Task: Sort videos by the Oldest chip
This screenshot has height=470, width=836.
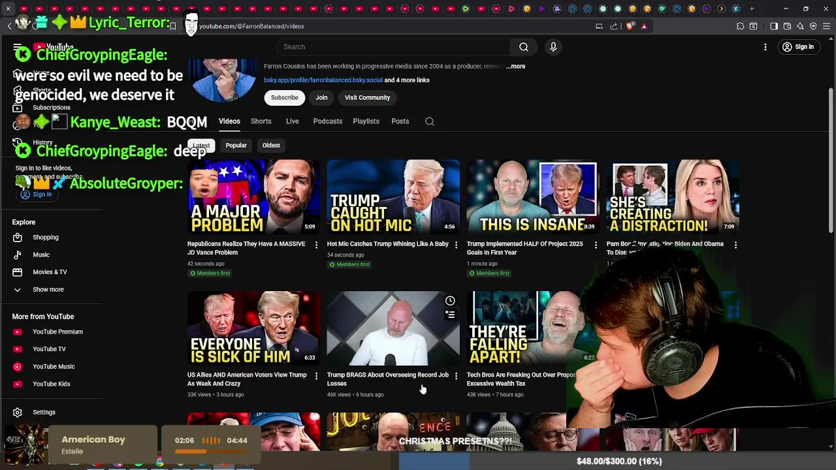Action: pyautogui.click(x=271, y=146)
